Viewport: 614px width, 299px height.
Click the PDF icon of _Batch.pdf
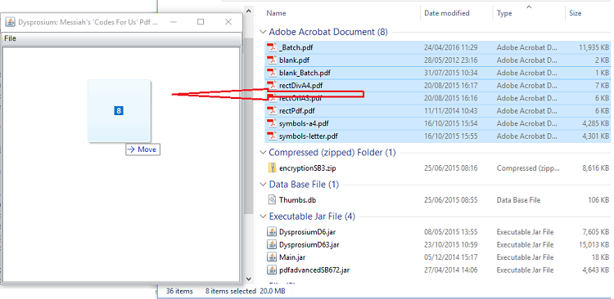point(272,47)
